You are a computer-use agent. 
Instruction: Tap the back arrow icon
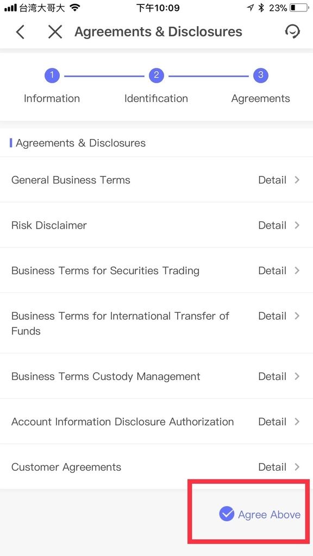click(x=20, y=32)
